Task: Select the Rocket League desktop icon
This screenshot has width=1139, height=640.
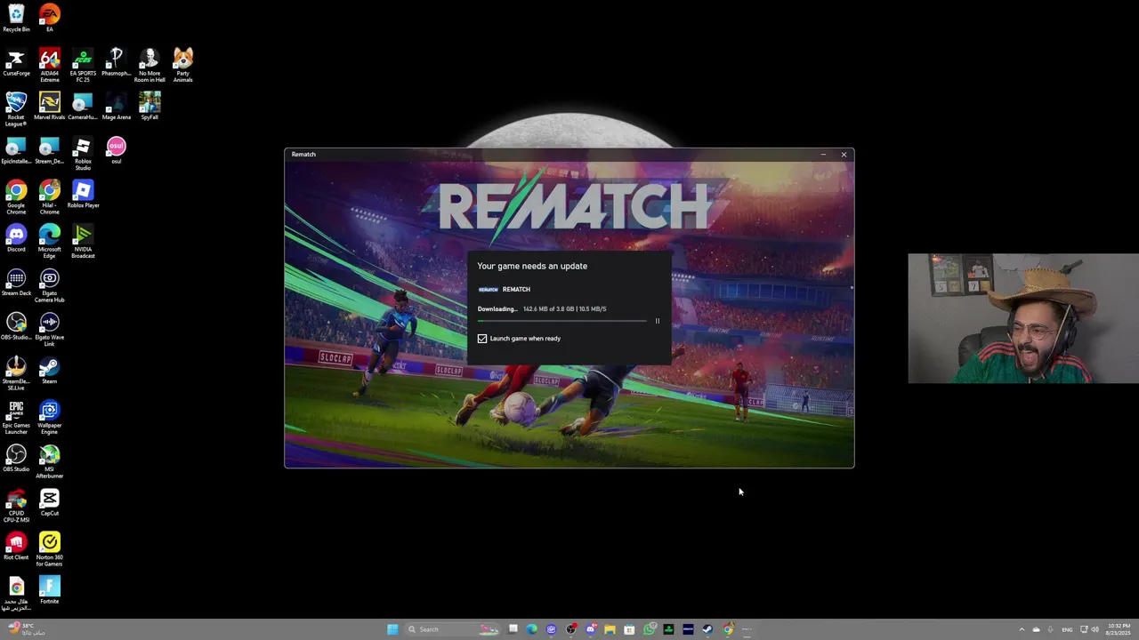Action: (16, 109)
